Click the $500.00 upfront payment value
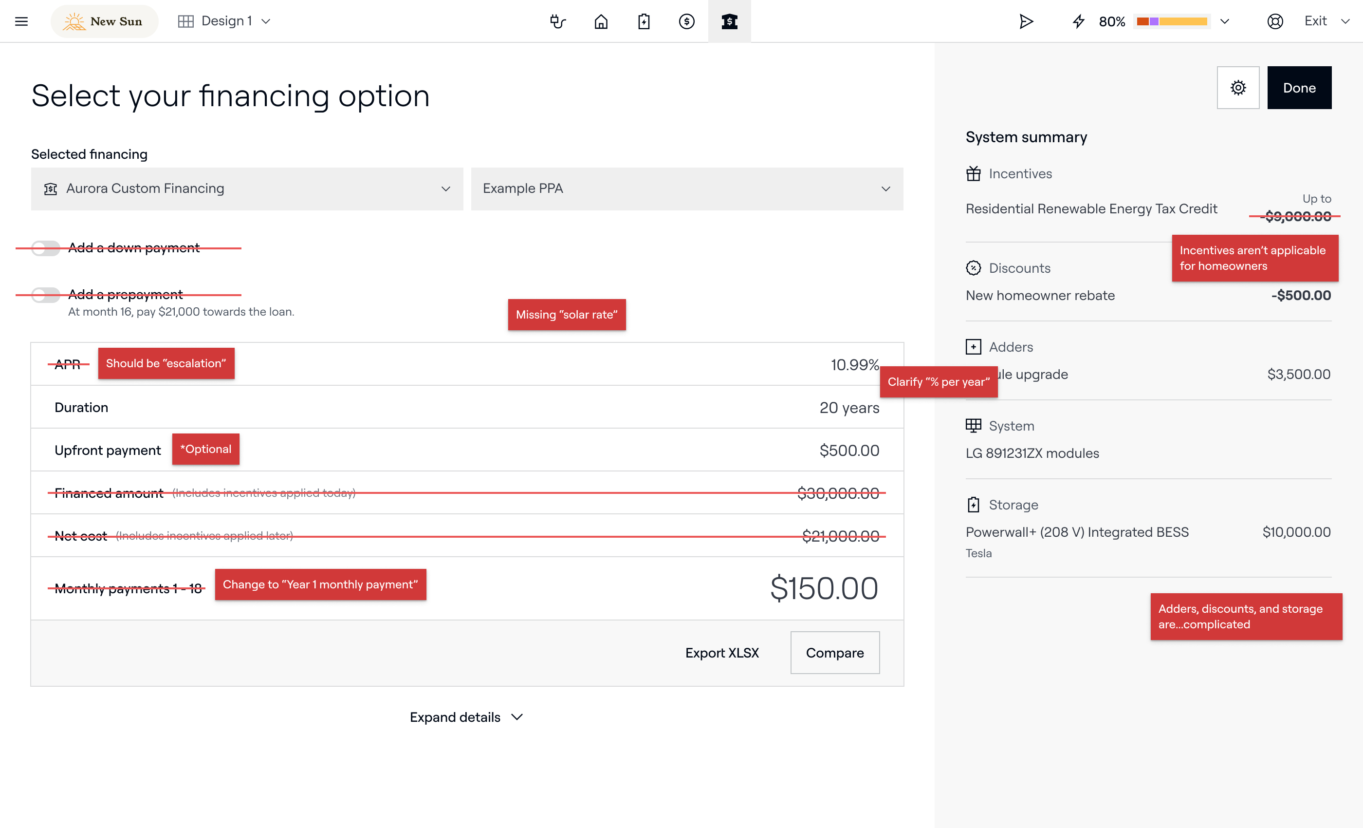 (x=848, y=451)
